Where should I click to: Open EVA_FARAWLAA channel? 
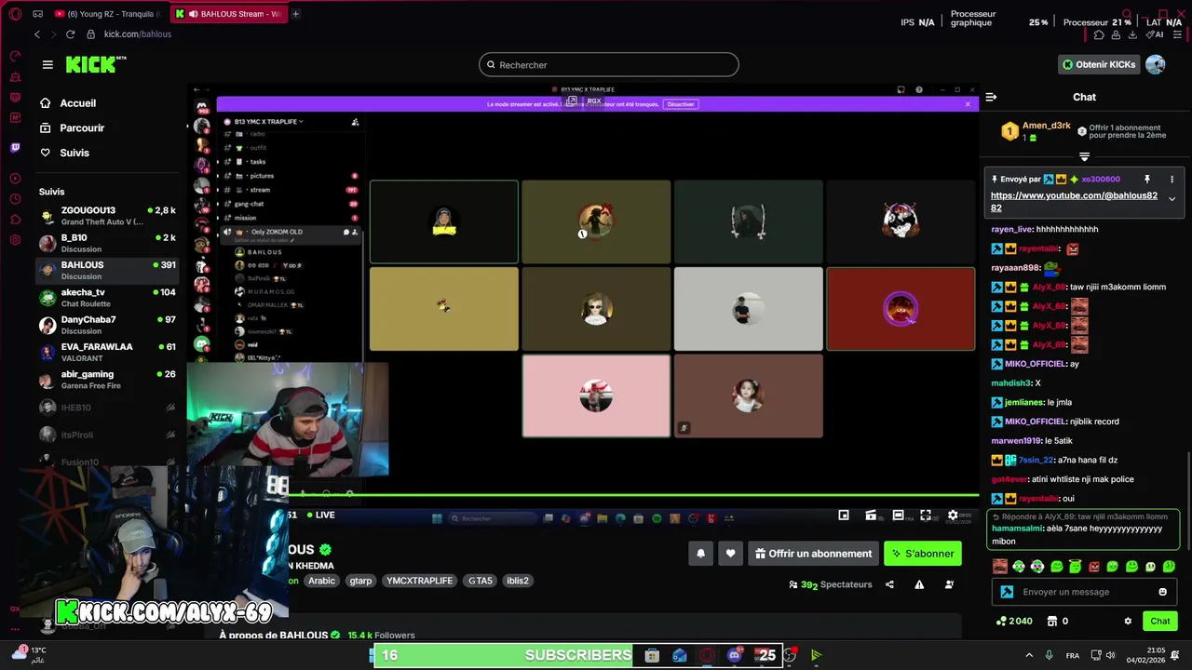pos(107,352)
